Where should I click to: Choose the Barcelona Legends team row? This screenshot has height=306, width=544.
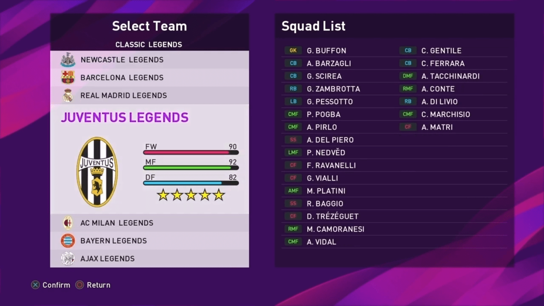(x=150, y=78)
